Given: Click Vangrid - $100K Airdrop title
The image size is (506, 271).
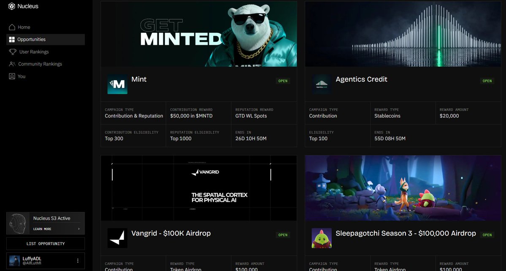Looking at the screenshot, I should [x=171, y=233].
